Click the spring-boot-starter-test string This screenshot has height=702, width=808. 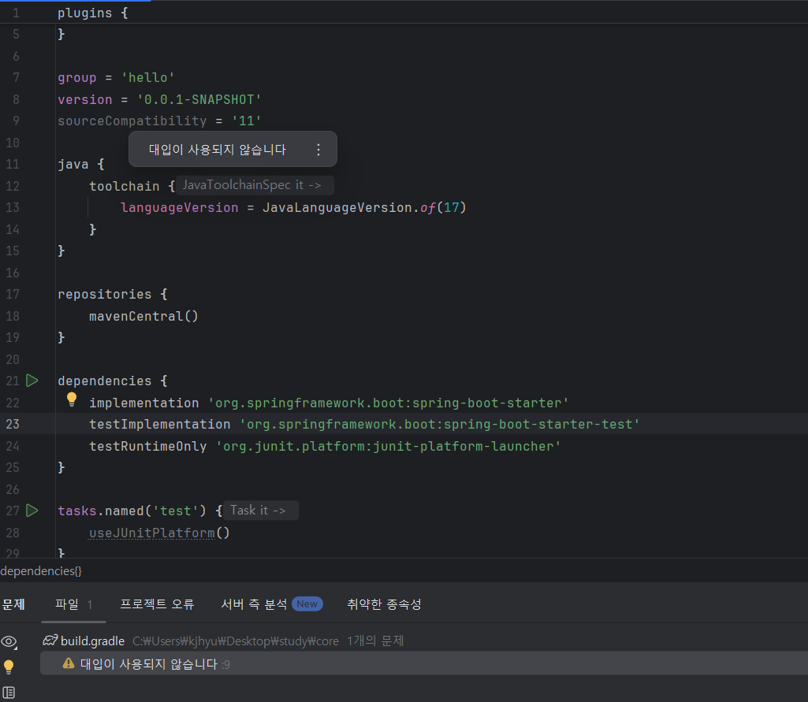(x=440, y=425)
